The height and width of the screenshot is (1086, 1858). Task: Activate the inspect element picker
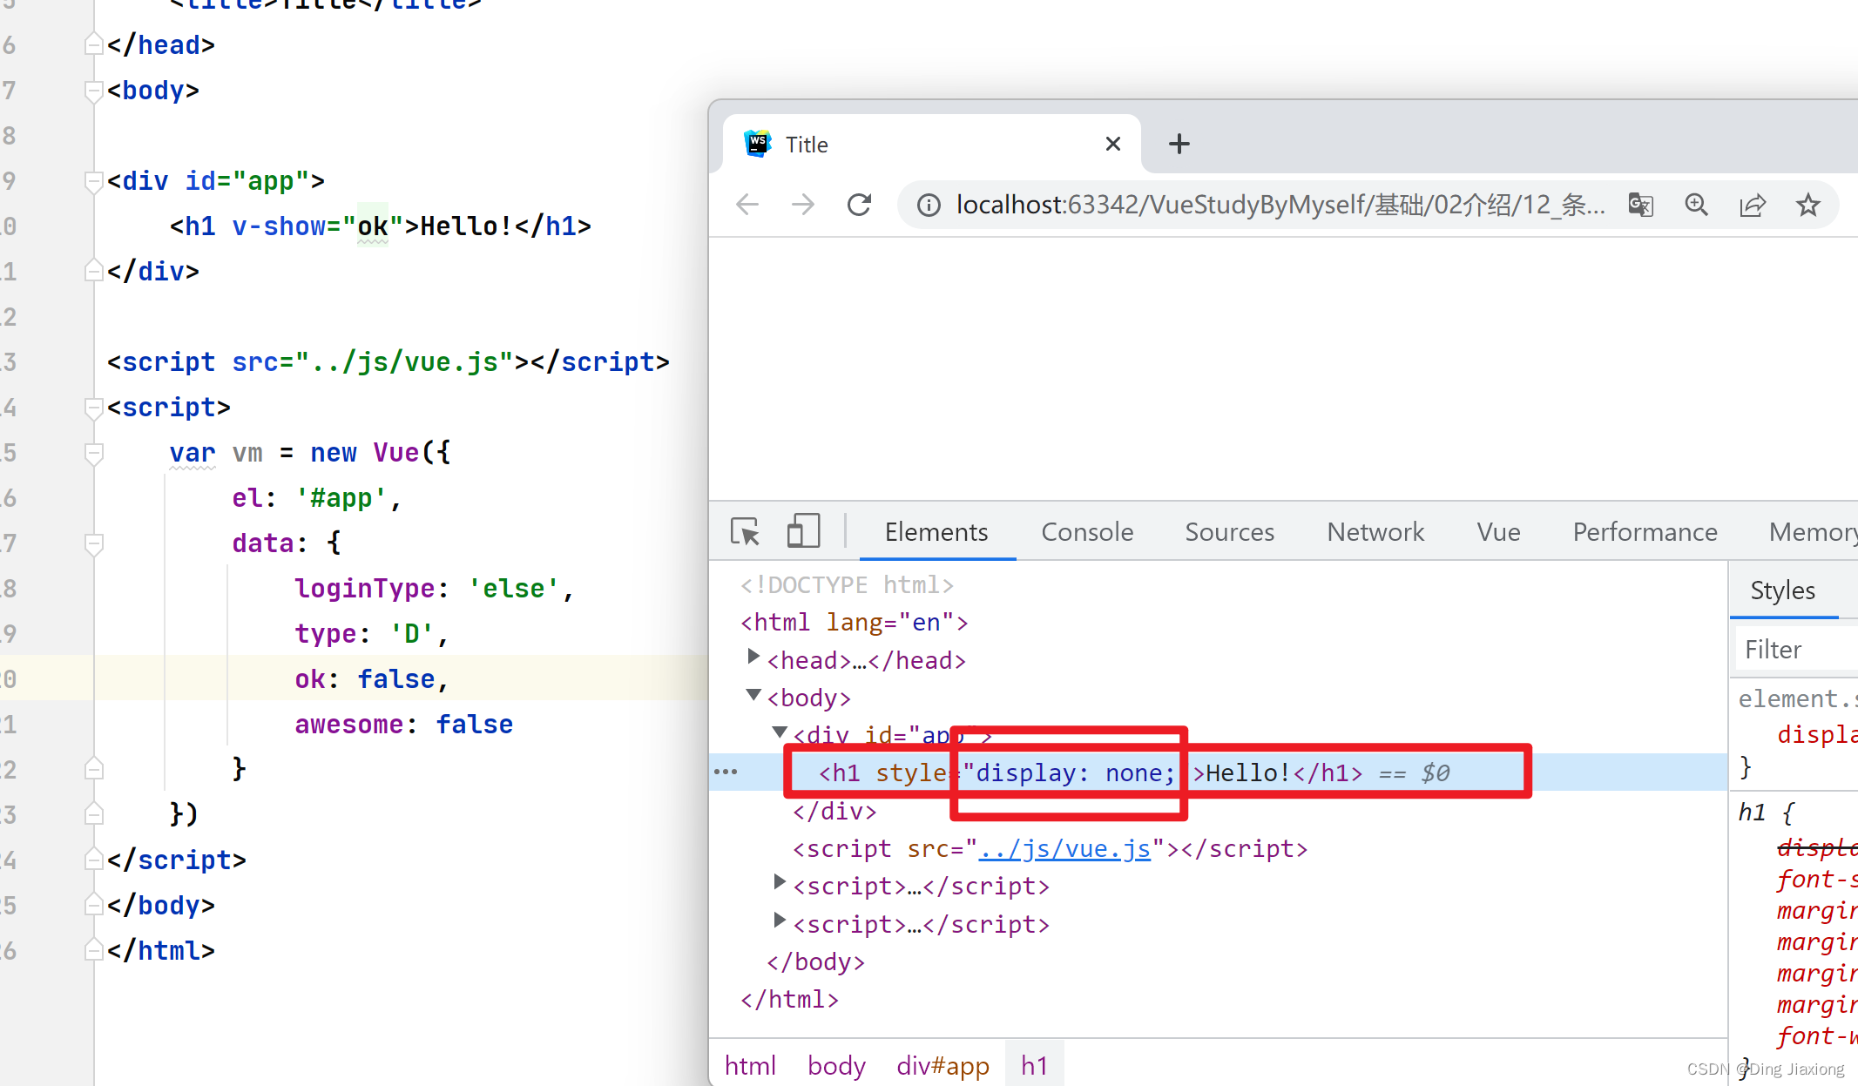click(x=746, y=531)
